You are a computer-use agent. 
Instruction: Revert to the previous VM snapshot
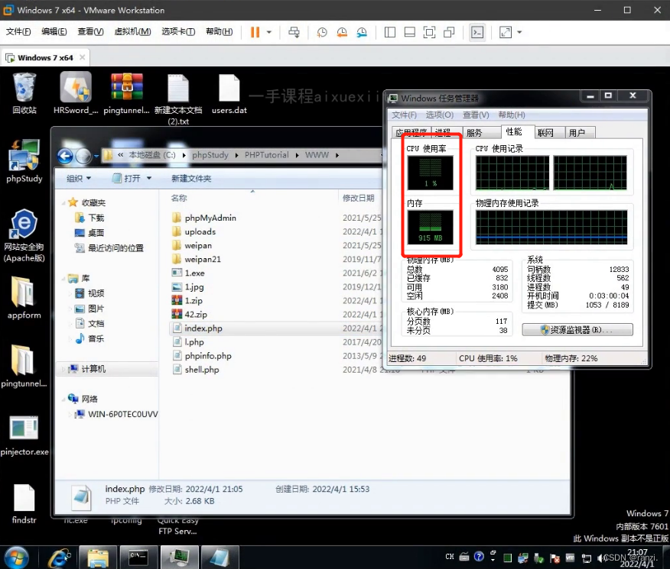(x=342, y=32)
